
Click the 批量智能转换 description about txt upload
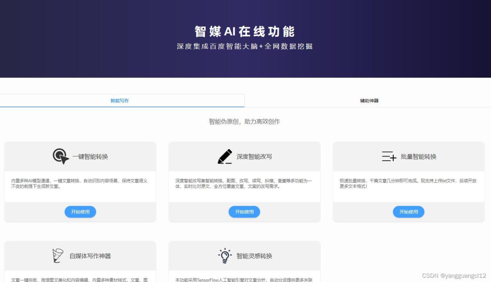408,183
